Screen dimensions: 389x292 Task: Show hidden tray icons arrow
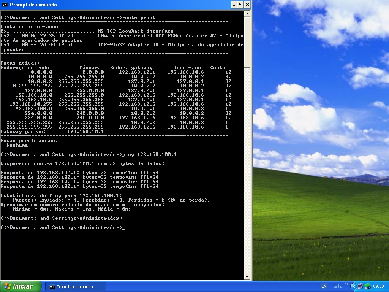[354, 287]
